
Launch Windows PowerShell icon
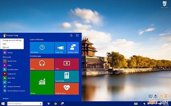5,86
